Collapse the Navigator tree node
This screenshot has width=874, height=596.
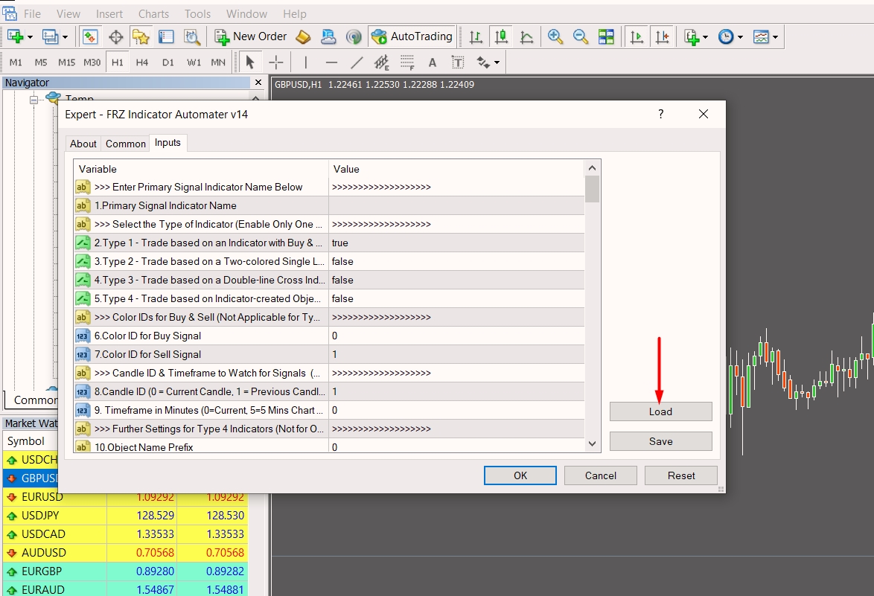34,100
